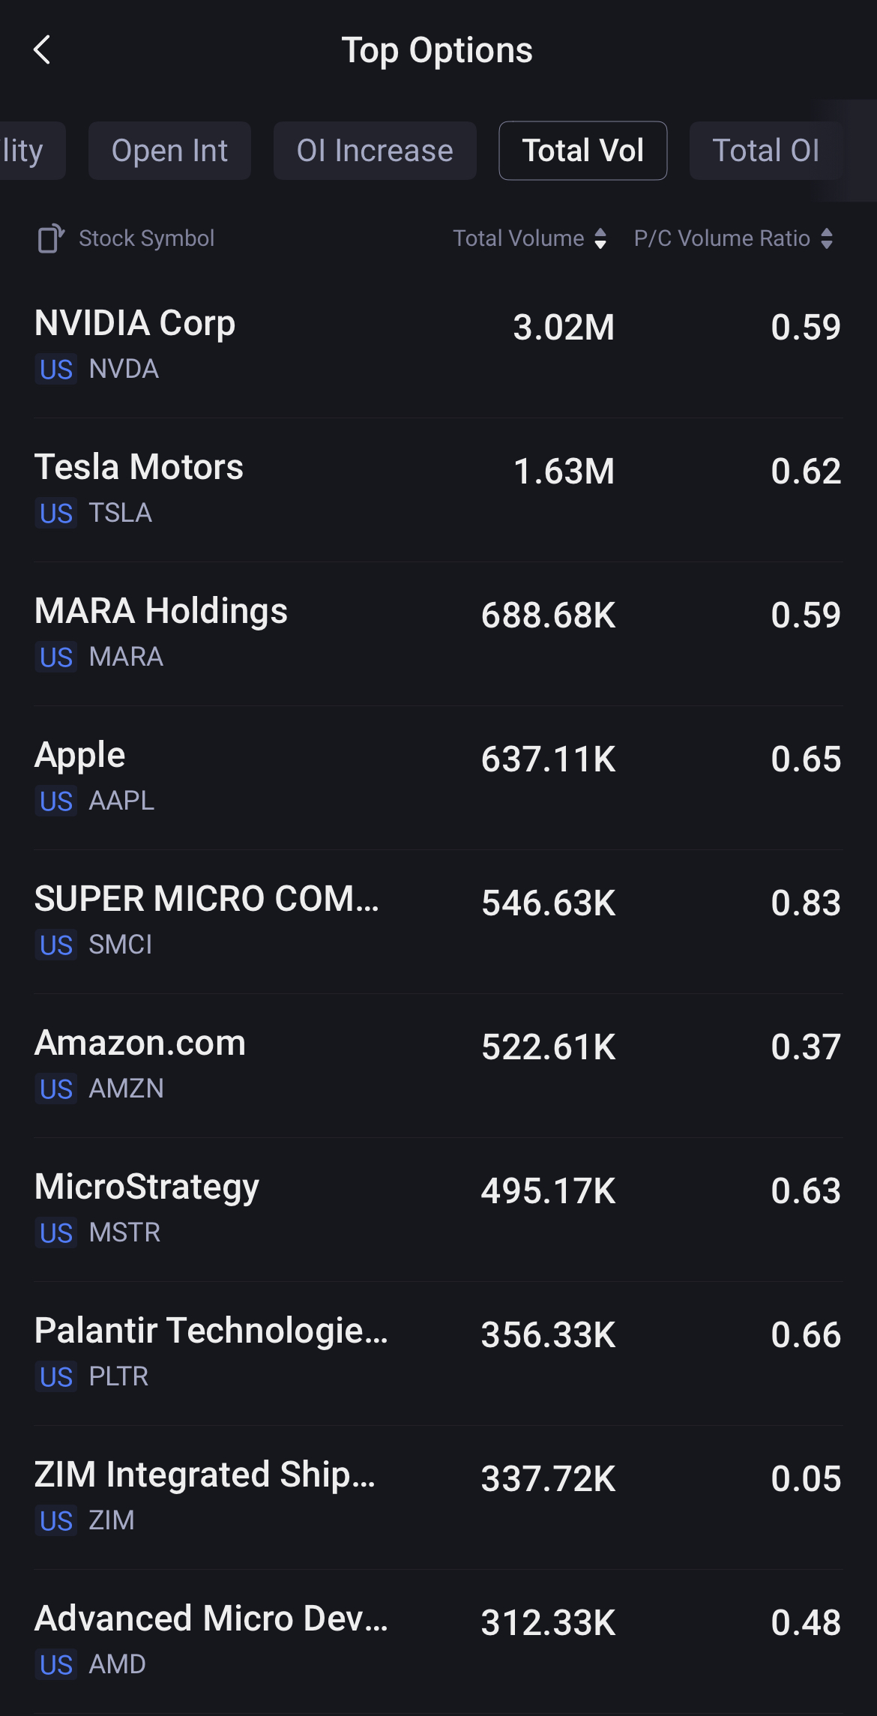Open Apple AAPL options row

tap(438, 777)
